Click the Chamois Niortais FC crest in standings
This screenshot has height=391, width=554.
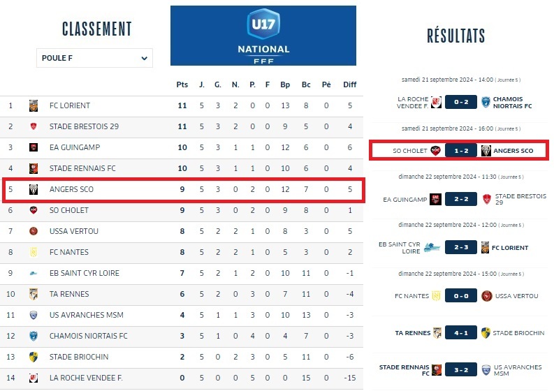click(x=33, y=337)
